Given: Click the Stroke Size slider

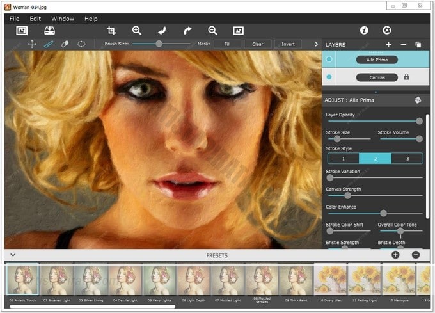Looking at the screenshot, I should pyautogui.click(x=349, y=138).
